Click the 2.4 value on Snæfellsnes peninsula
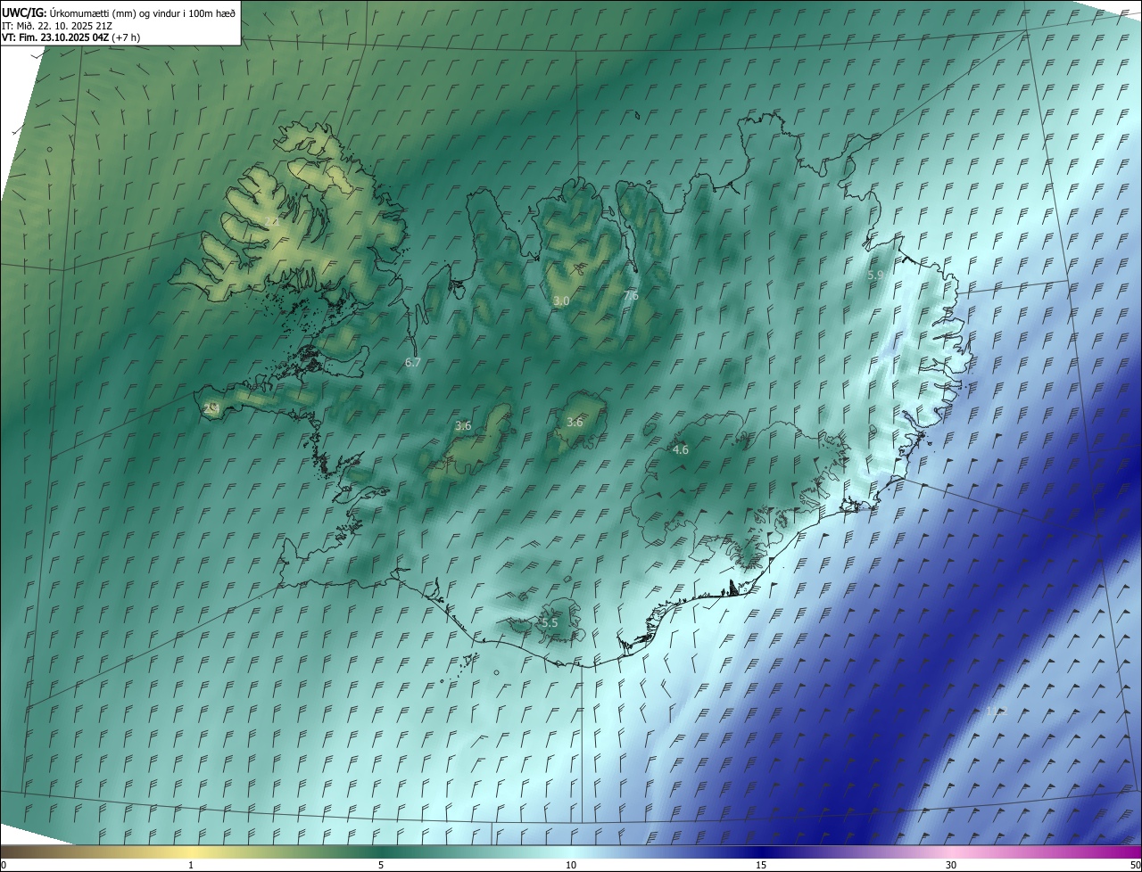Image resolution: width=1142 pixels, height=872 pixels. tap(211, 408)
